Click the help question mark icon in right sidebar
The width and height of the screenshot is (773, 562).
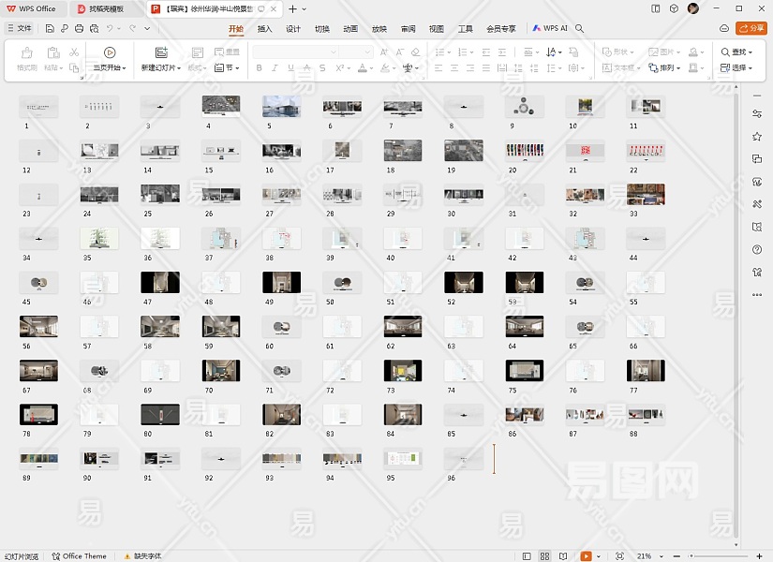pyautogui.click(x=757, y=250)
